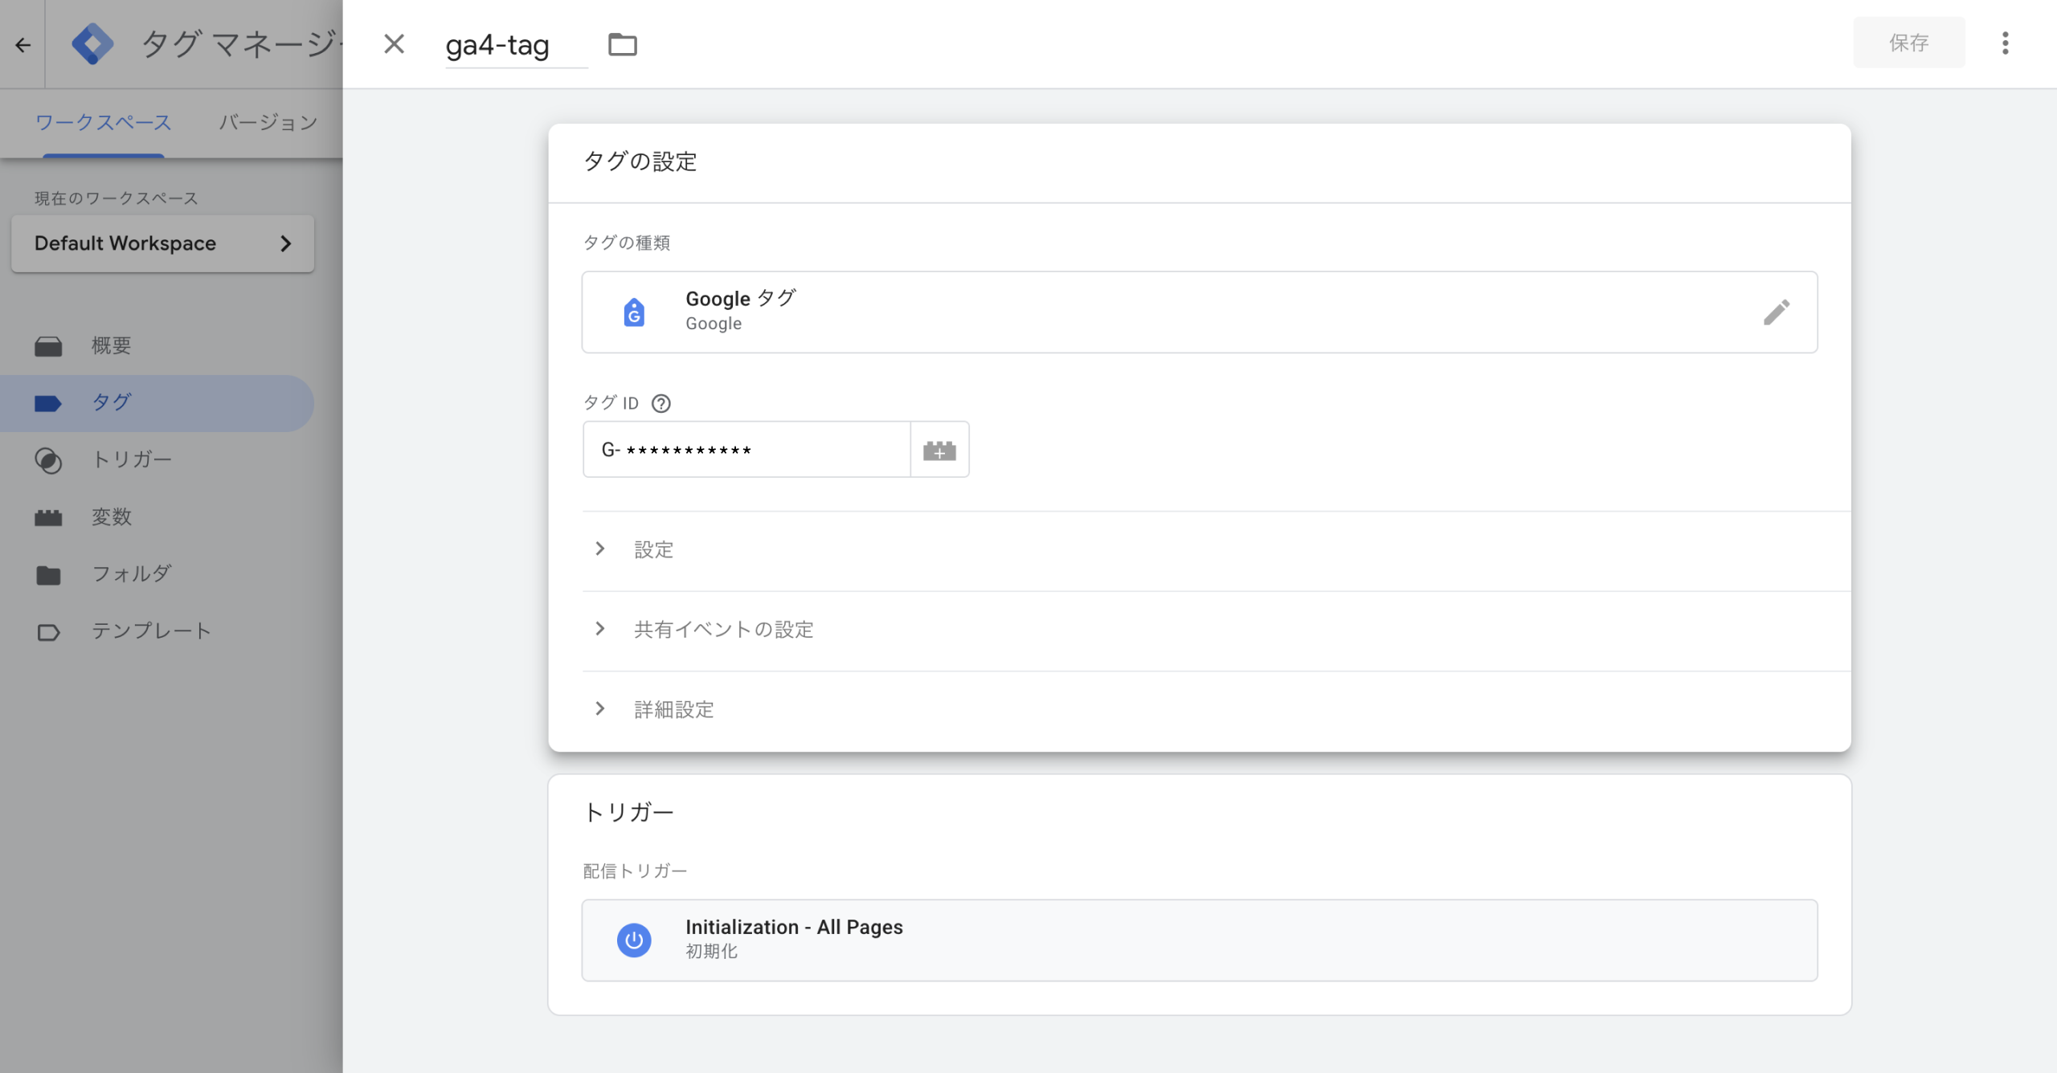Viewport: 2057px width, 1073px height.
Task: Open the タグ ID help question icon
Action: click(x=661, y=403)
